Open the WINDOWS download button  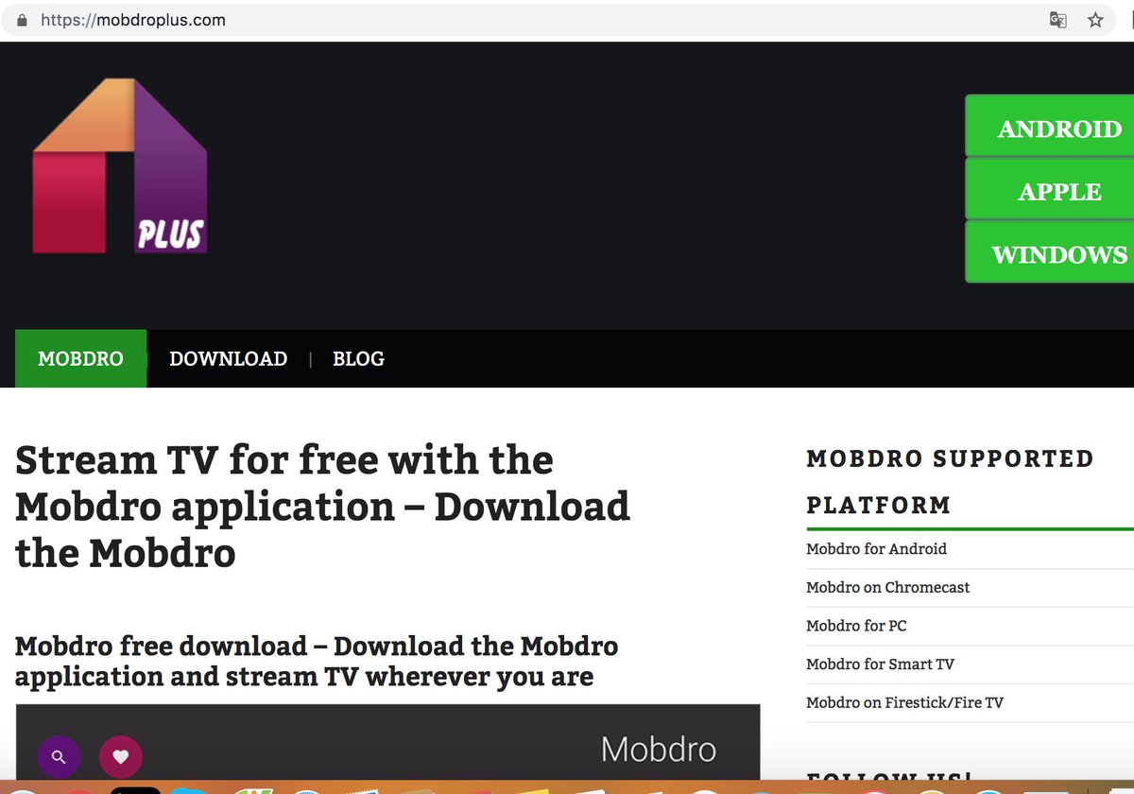coord(1050,251)
